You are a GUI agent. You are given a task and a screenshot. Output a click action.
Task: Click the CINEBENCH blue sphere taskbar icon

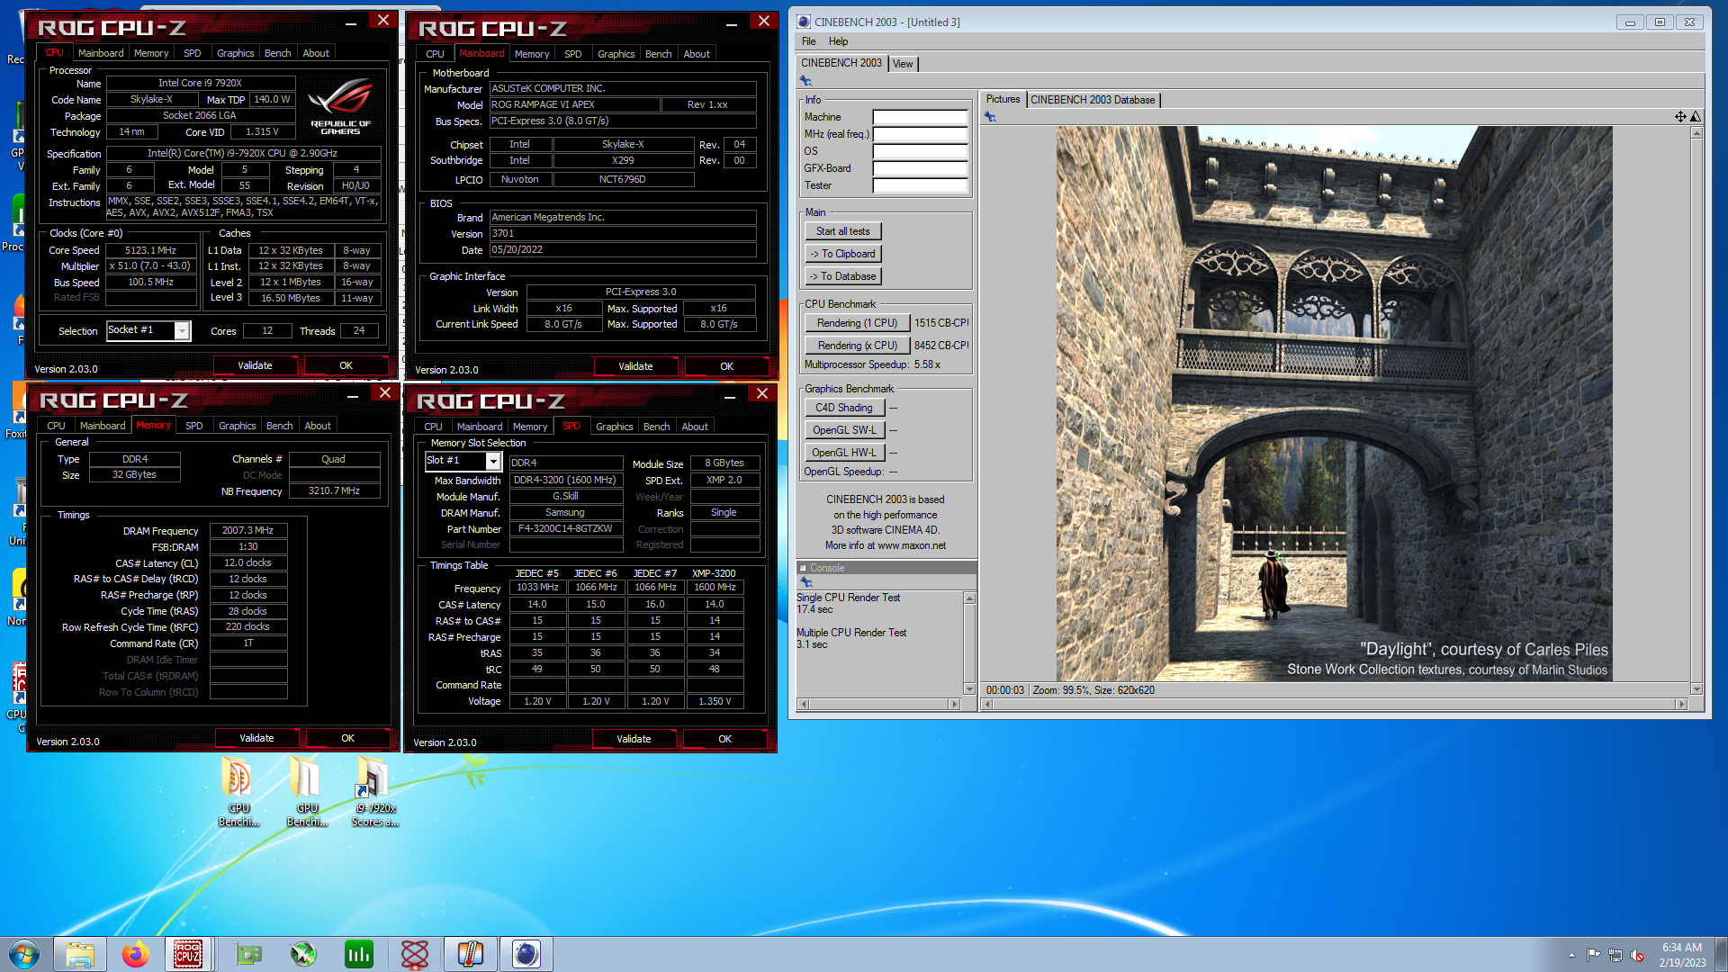526,954
